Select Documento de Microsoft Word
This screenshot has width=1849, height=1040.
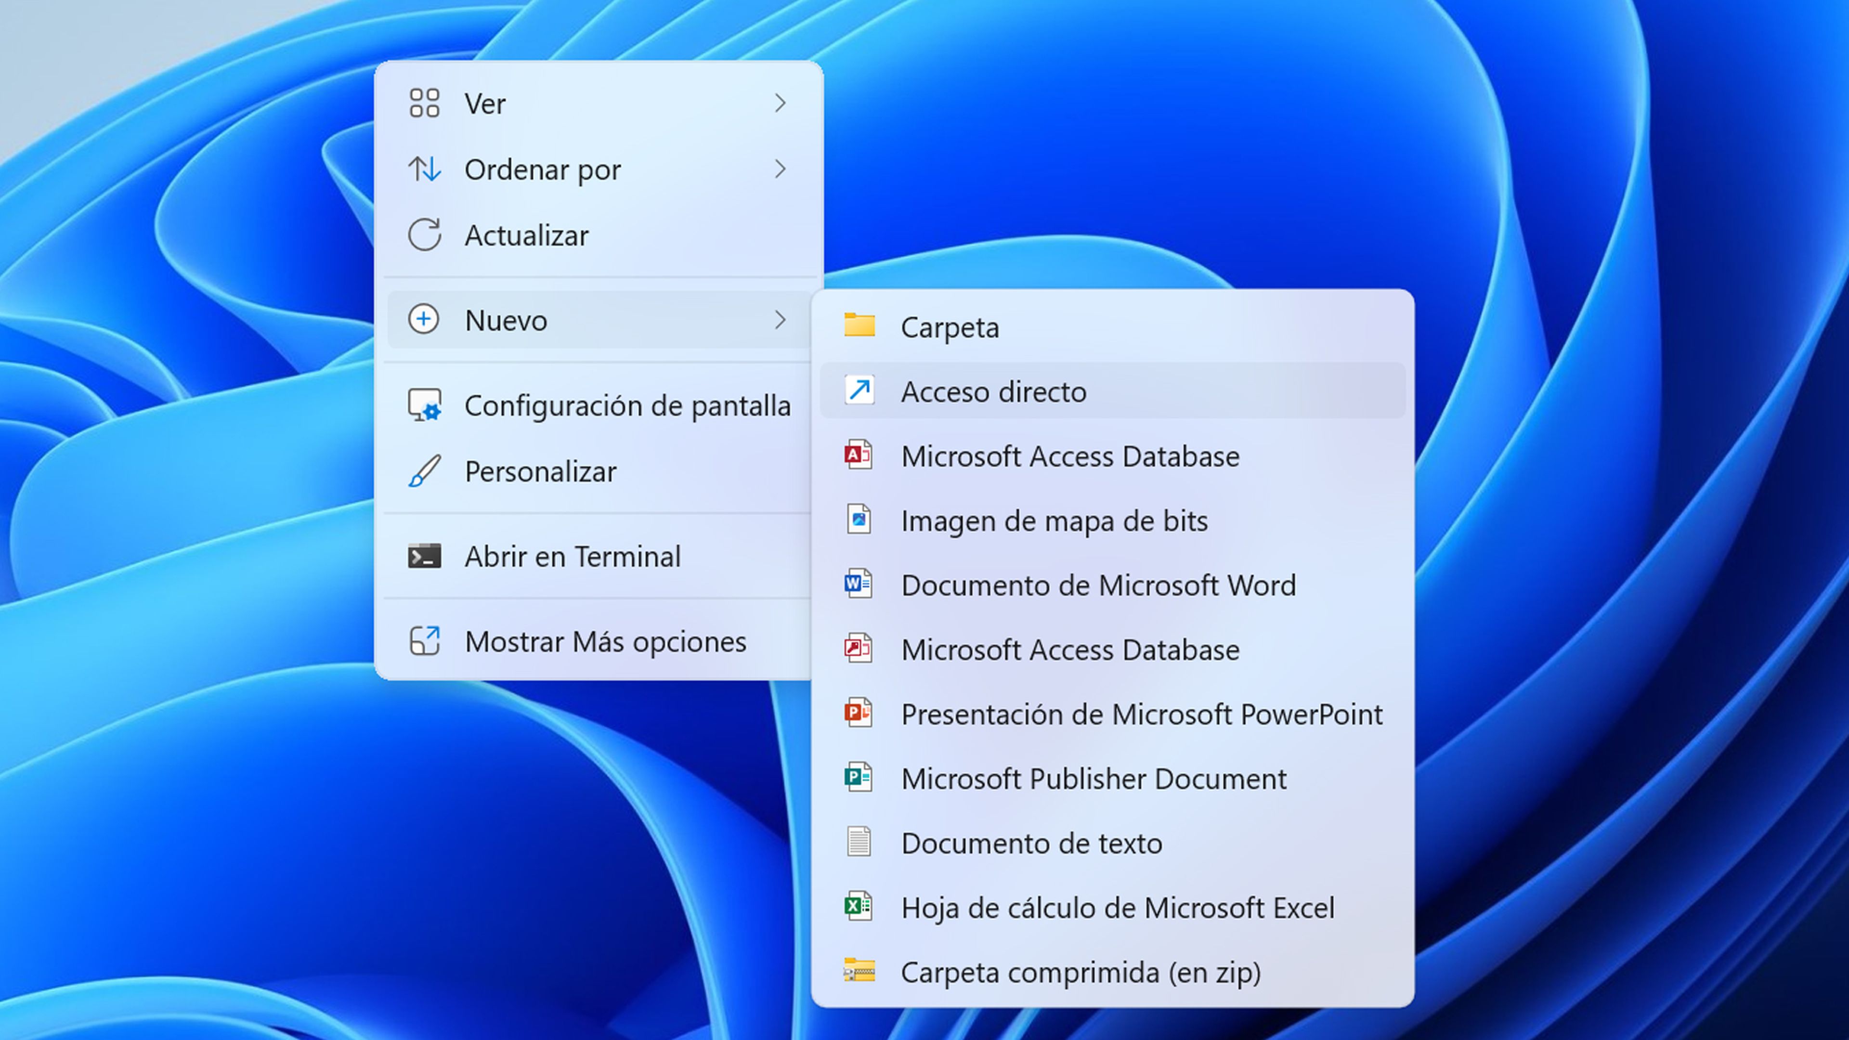(1113, 585)
